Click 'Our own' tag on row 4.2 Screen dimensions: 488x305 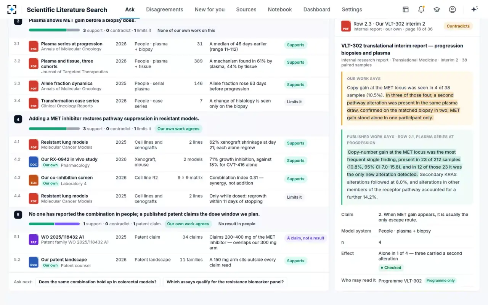pos(50,165)
